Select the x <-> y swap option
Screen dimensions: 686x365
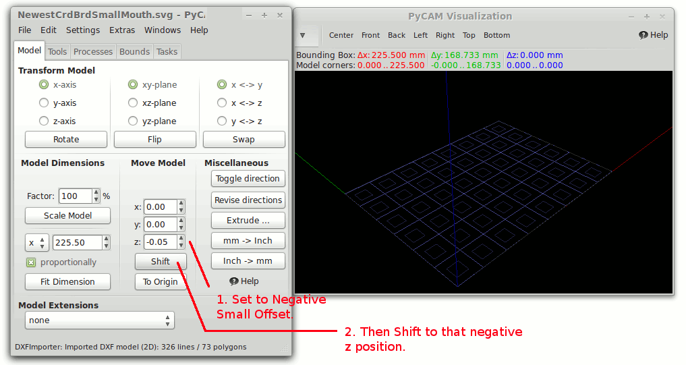[x=222, y=84]
